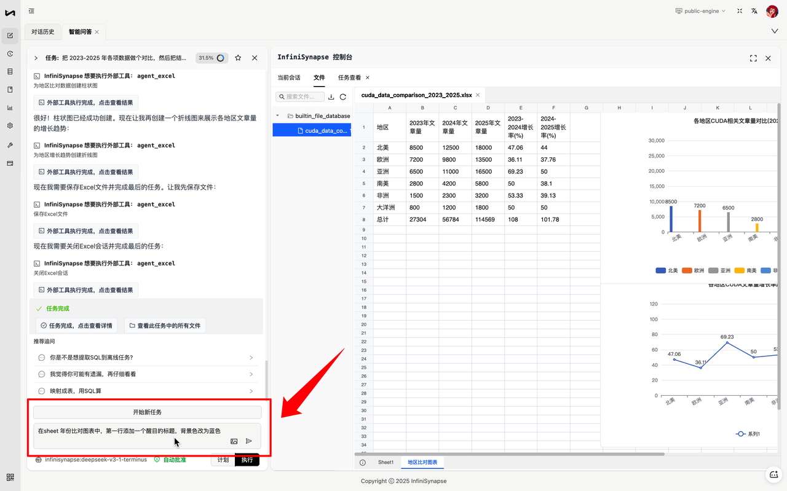
Task: Toggle 北美 legend in bar chart
Action: pos(666,270)
